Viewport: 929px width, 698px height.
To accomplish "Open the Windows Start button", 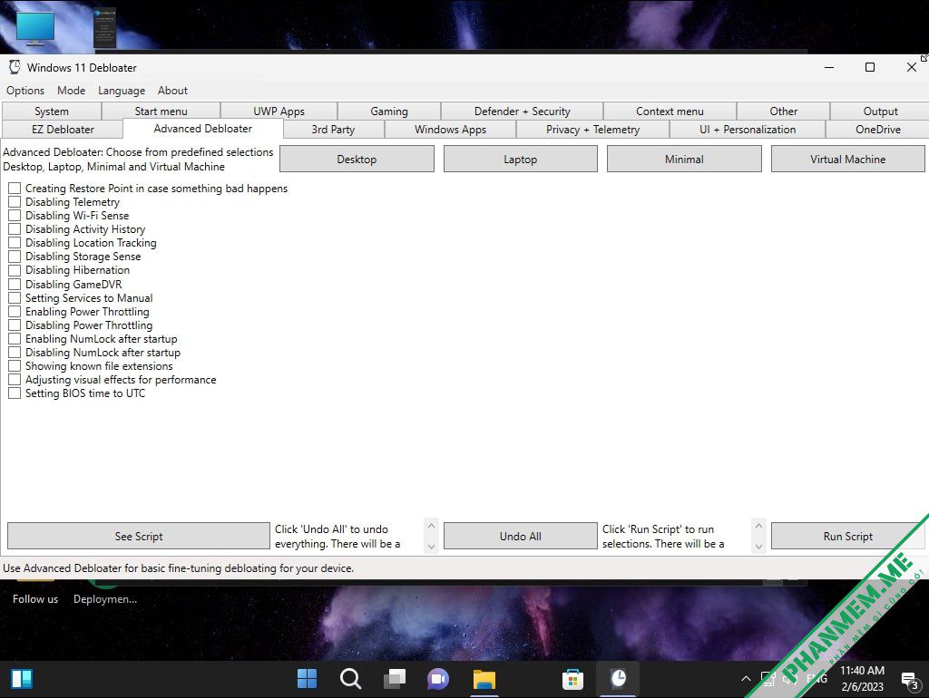I will tap(307, 678).
